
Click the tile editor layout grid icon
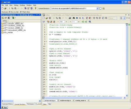tap(121, 18)
